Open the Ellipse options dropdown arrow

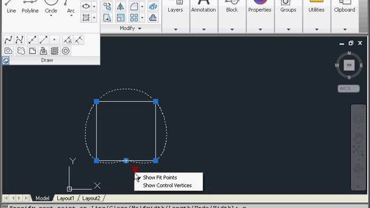click(x=94, y=6)
